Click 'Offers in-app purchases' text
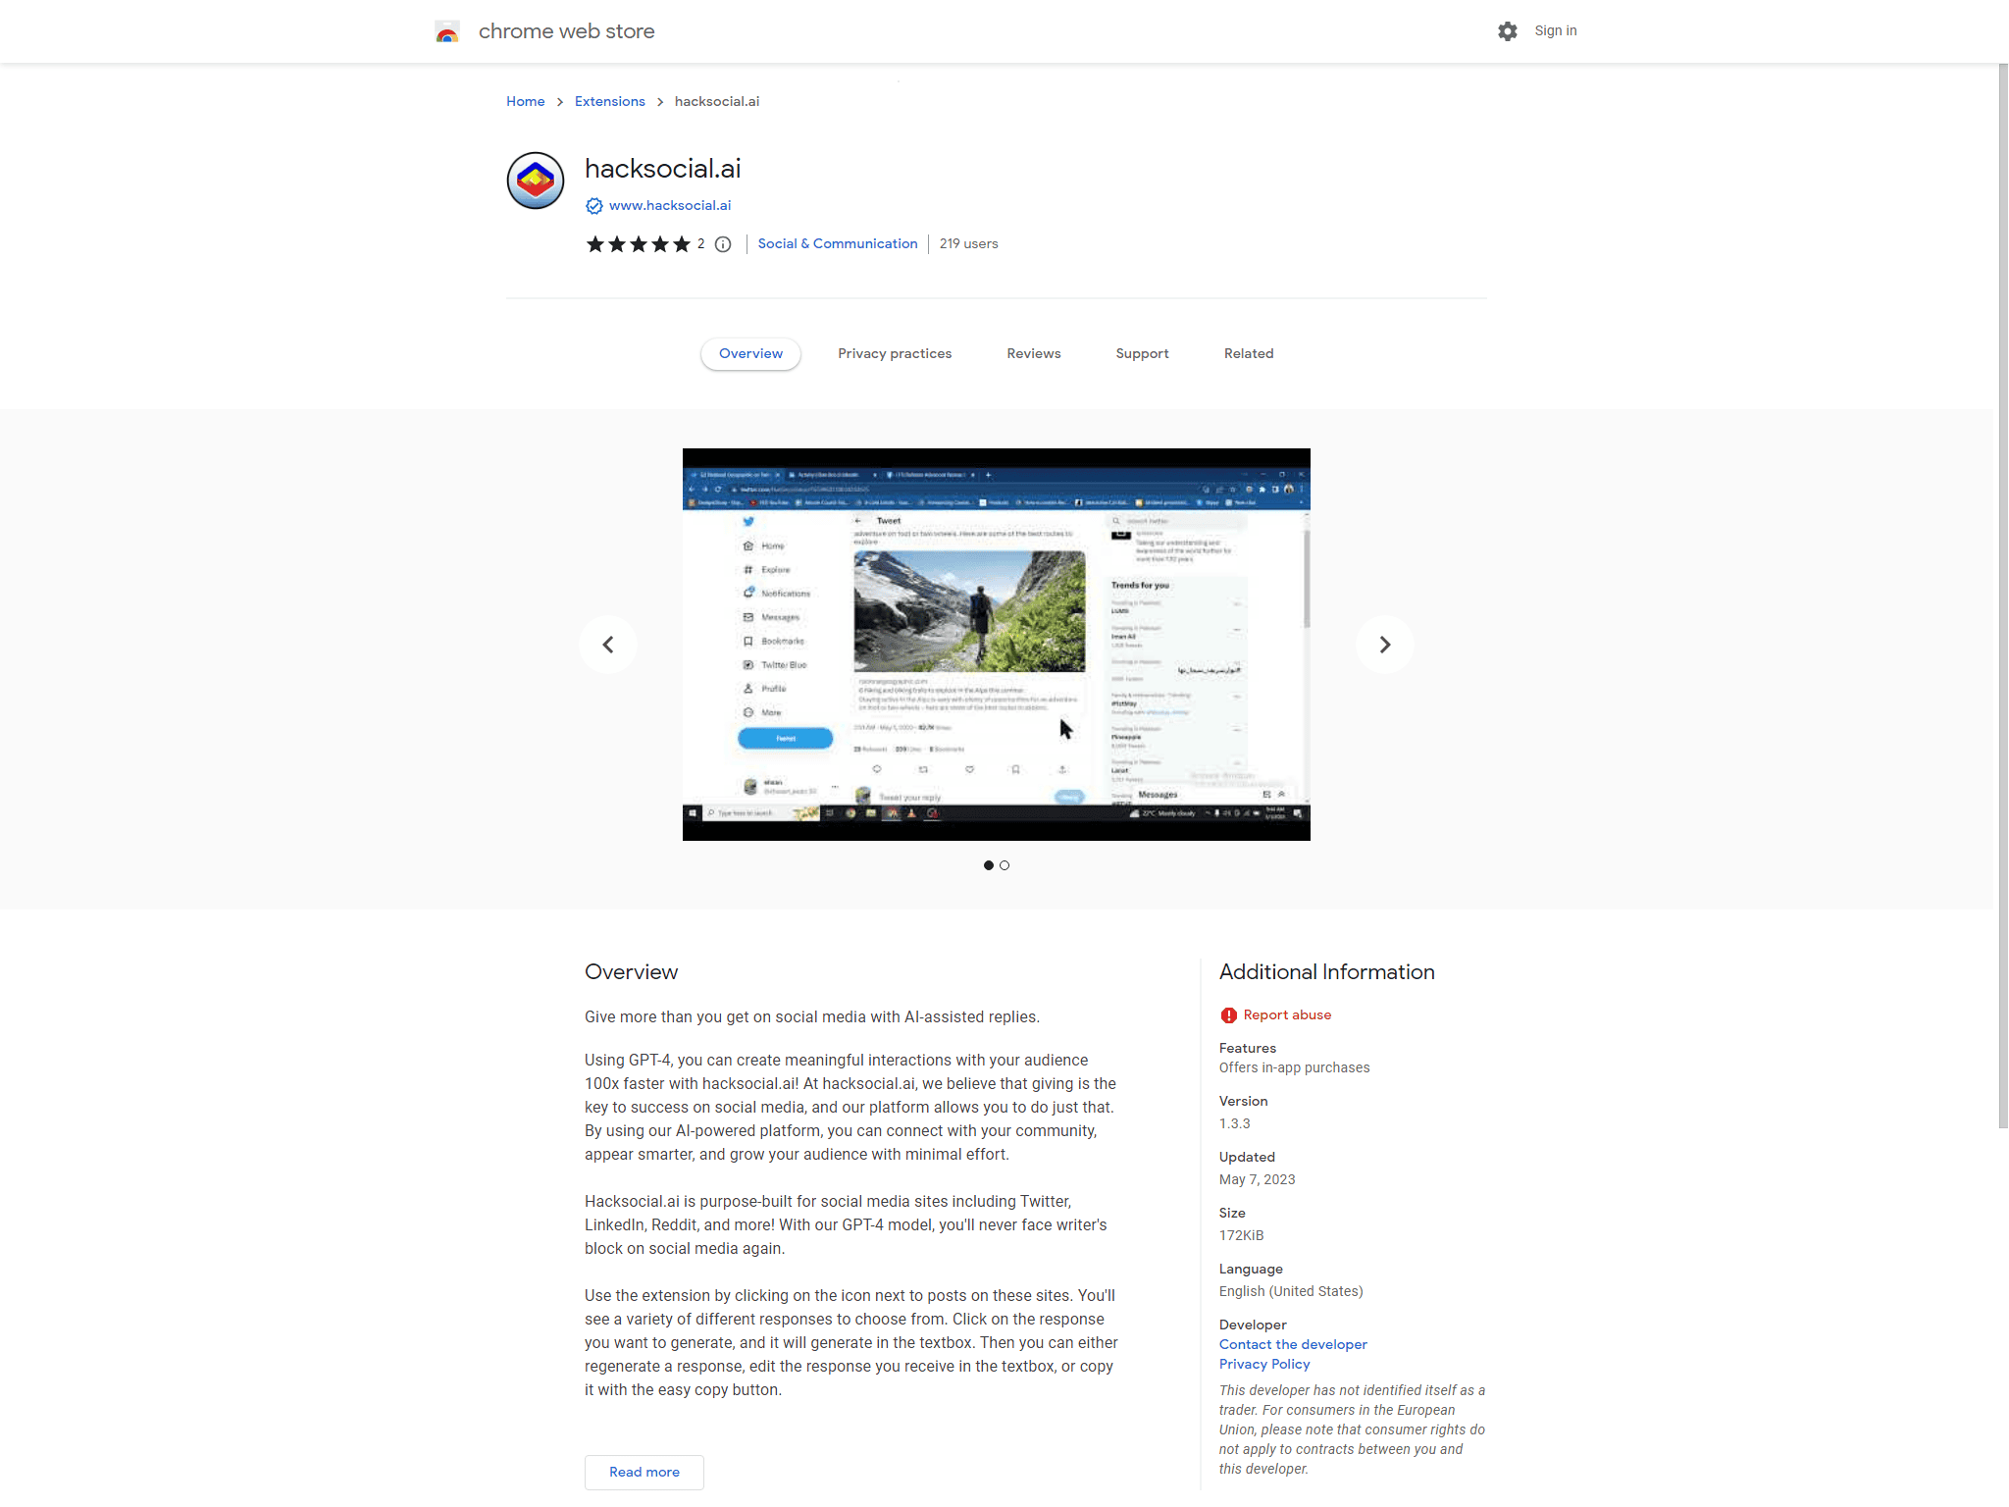This screenshot has width=2009, height=1507. point(1295,1068)
